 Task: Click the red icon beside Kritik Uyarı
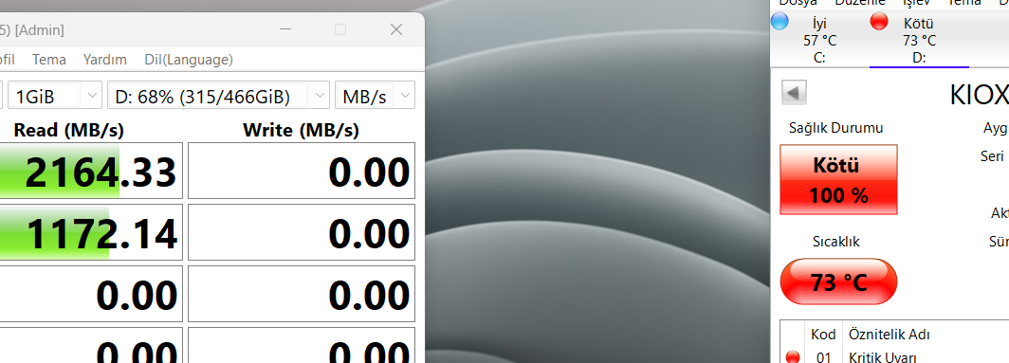(x=793, y=357)
